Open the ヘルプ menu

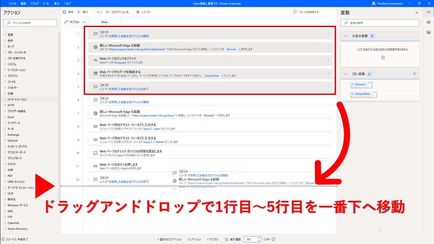pos(67,3)
